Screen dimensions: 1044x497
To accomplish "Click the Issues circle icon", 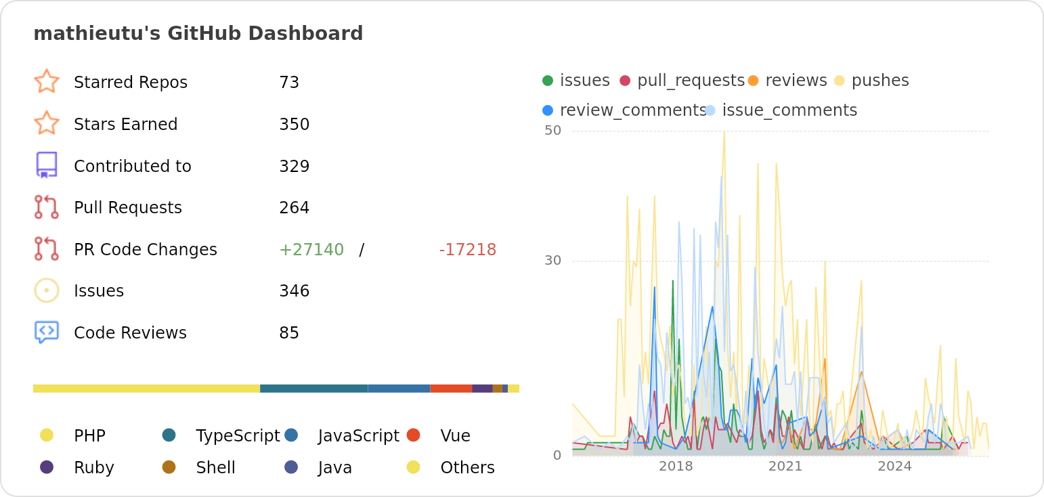I will coord(46,290).
